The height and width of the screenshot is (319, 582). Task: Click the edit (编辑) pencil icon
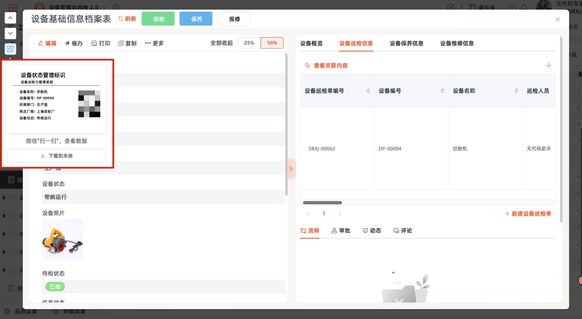pyautogui.click(x=41, y=43)
